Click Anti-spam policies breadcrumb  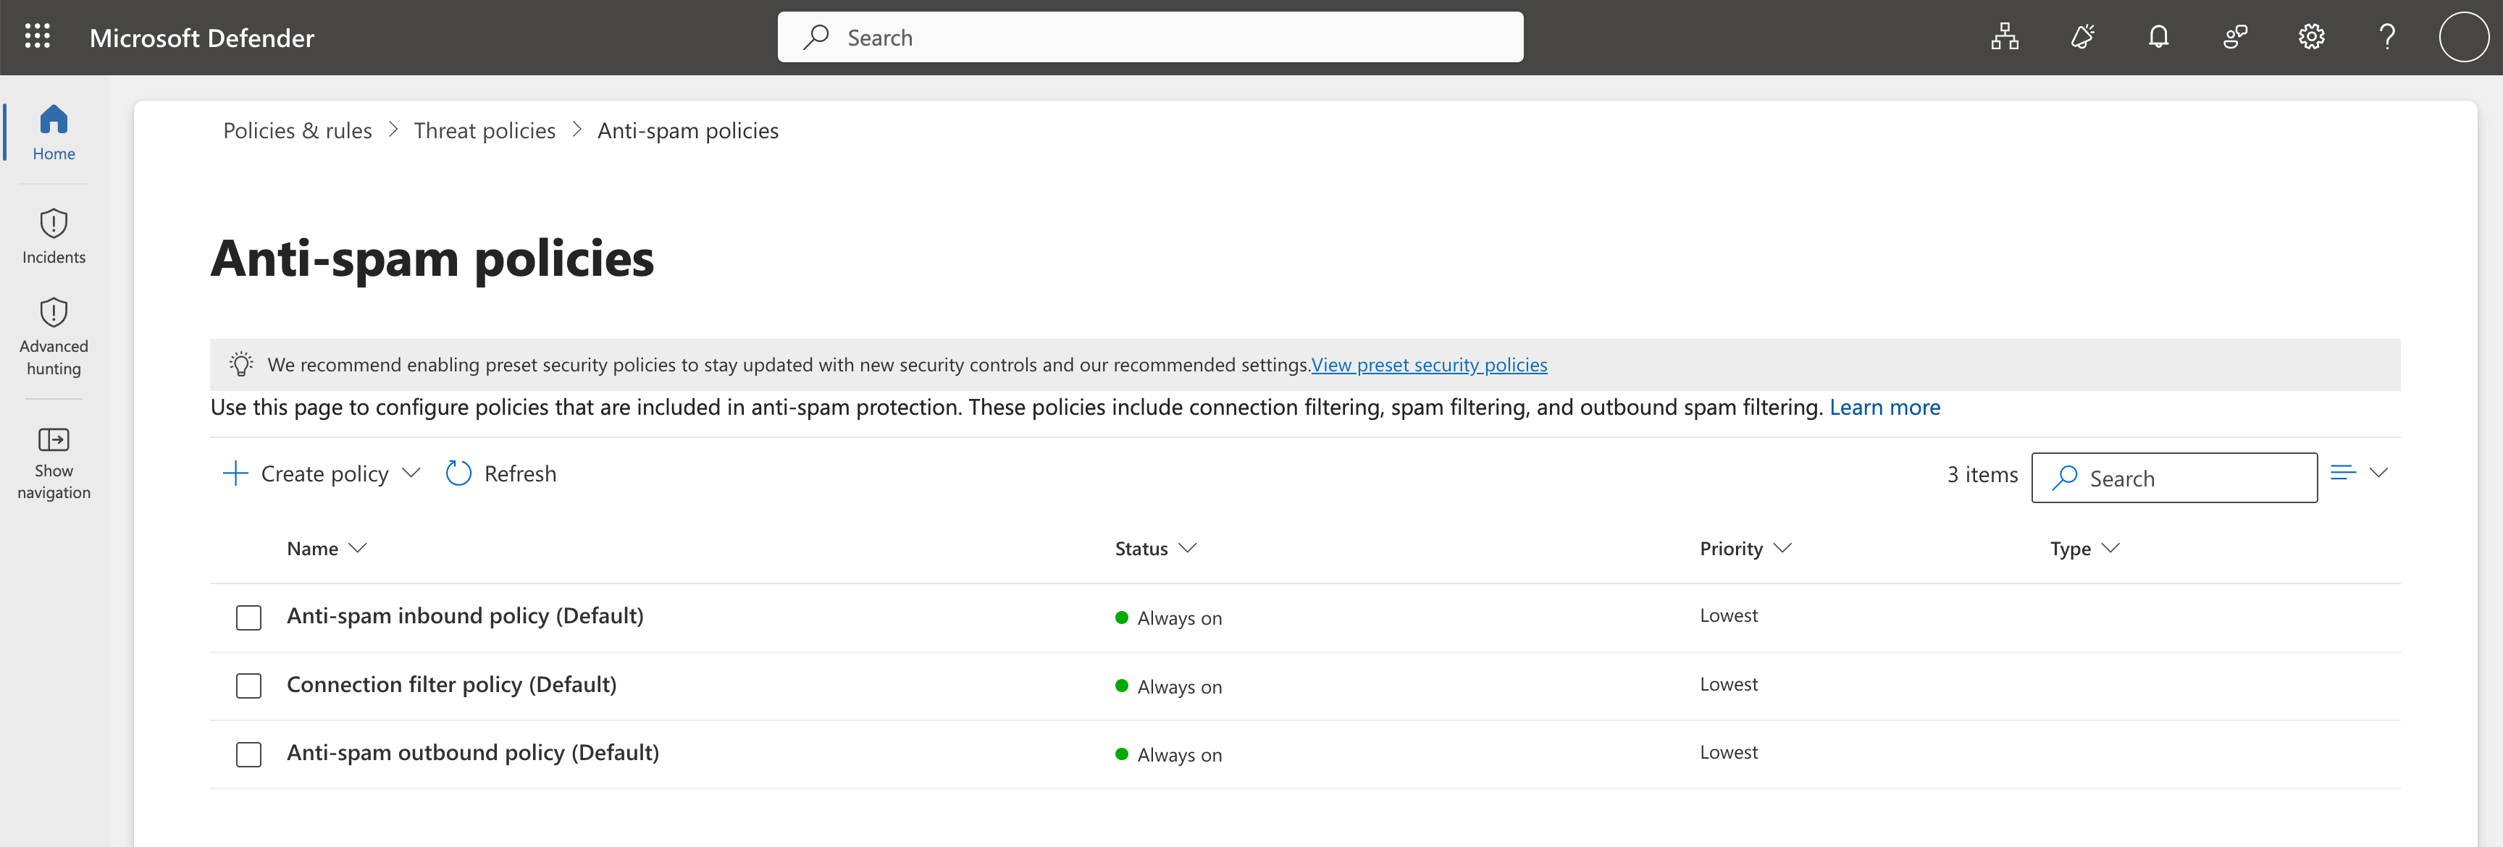coord(688,130)
